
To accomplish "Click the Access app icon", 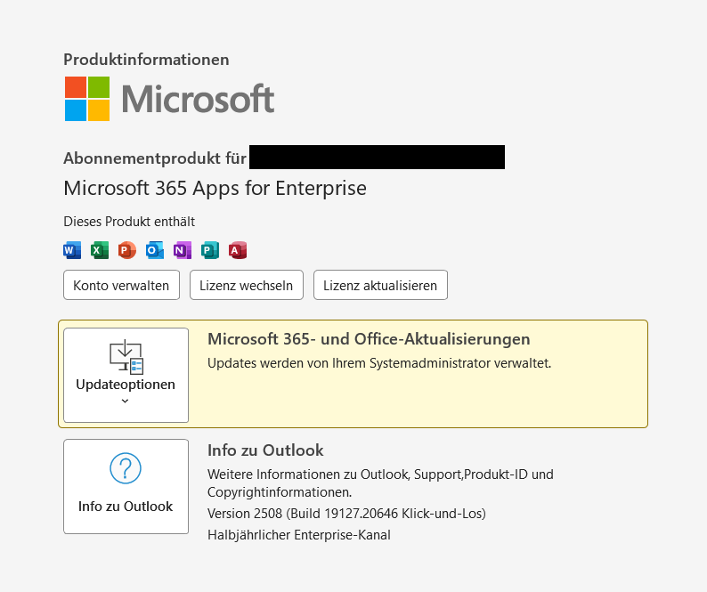I will [x=238, y=250].
